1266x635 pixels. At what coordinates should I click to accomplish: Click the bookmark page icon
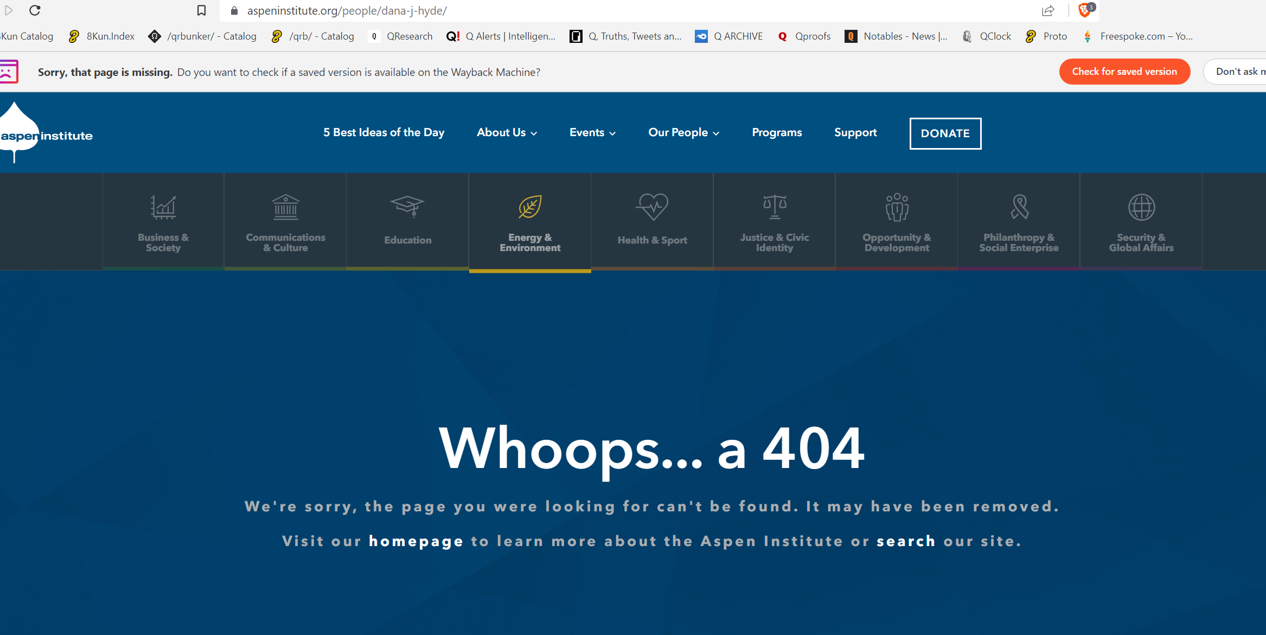click(201, 10)
